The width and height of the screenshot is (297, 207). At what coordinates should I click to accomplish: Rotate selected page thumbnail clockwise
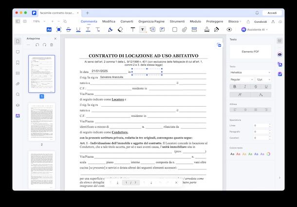(44, 45)
